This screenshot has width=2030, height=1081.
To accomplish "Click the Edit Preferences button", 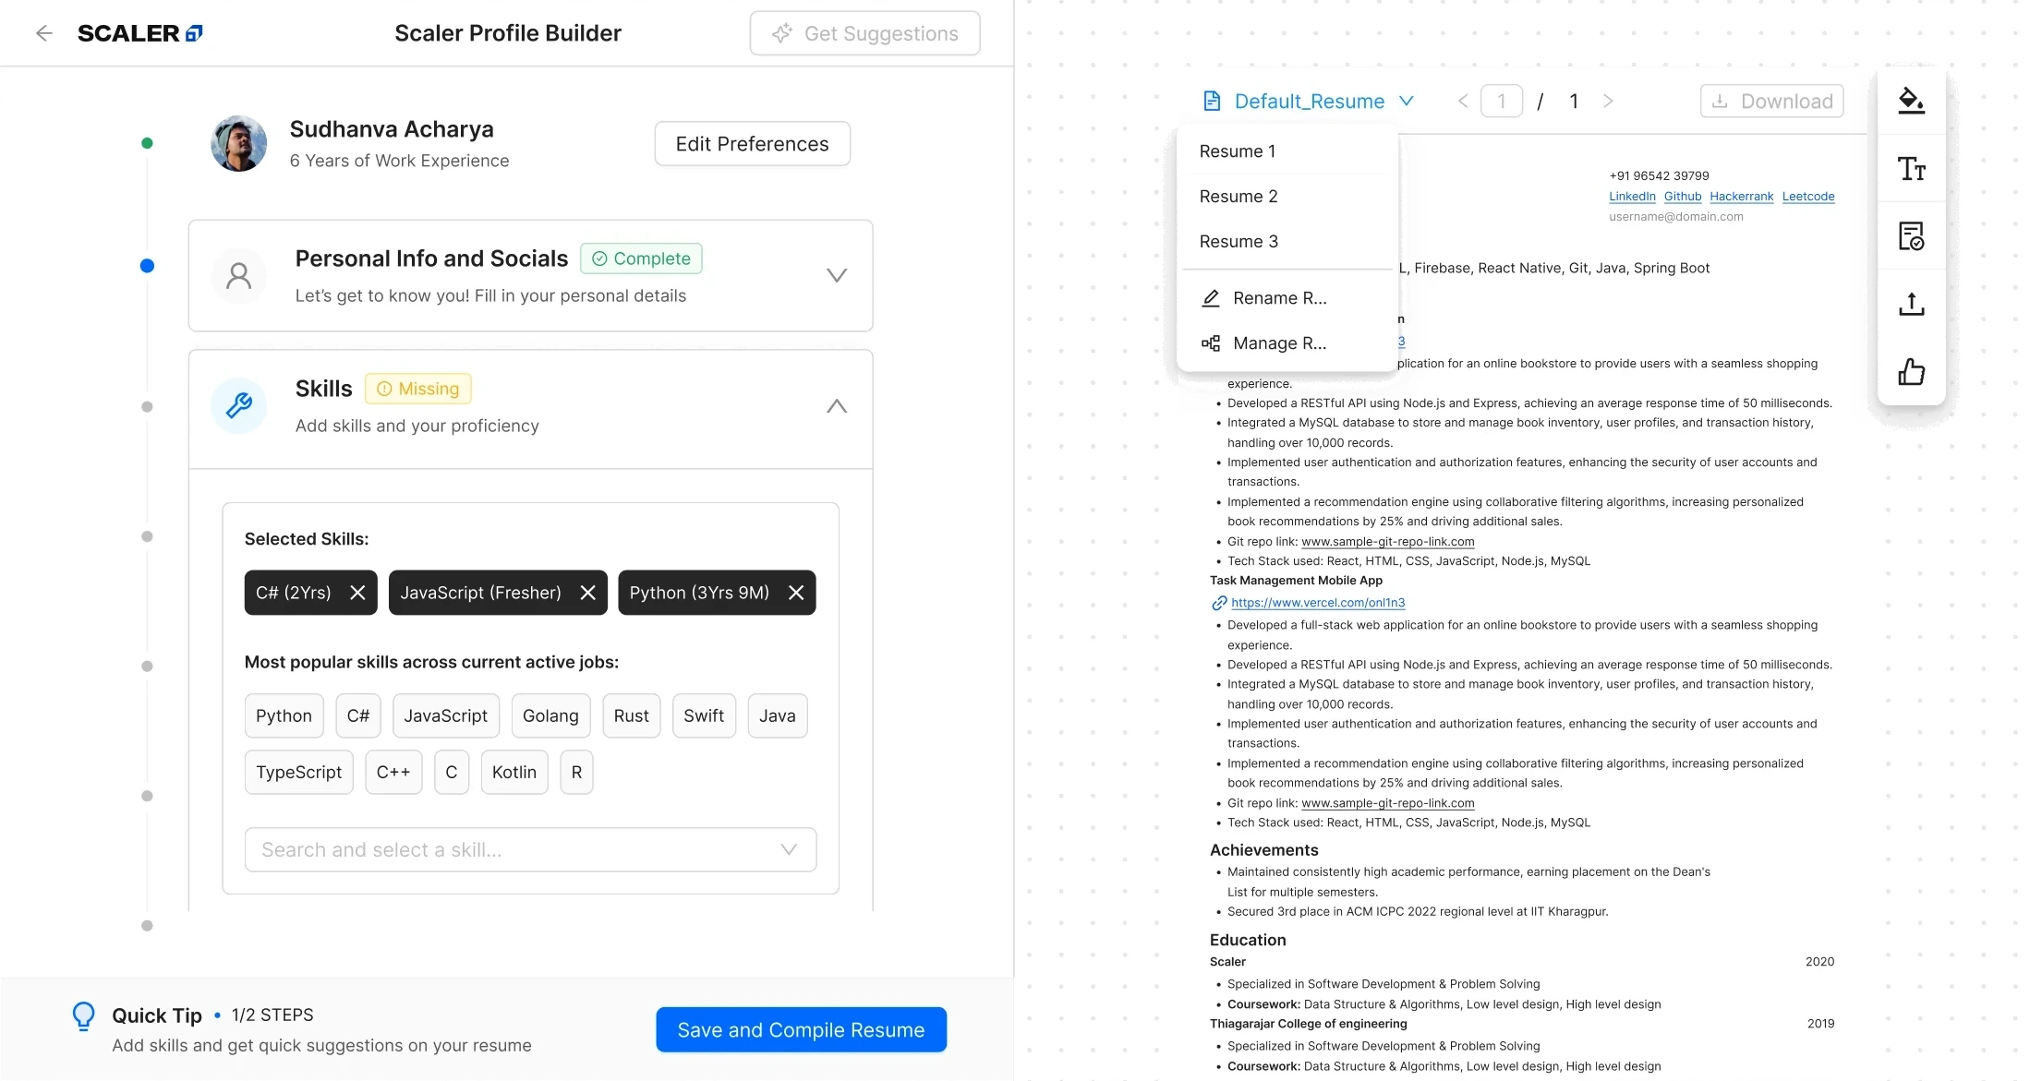I will [x=752, y=144].
